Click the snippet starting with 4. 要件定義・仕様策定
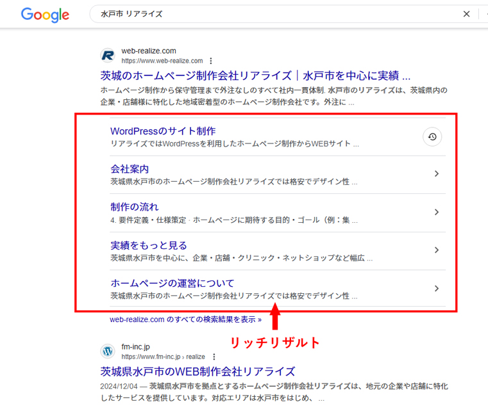This screenshot has width=488, height=418. point(234,220)
